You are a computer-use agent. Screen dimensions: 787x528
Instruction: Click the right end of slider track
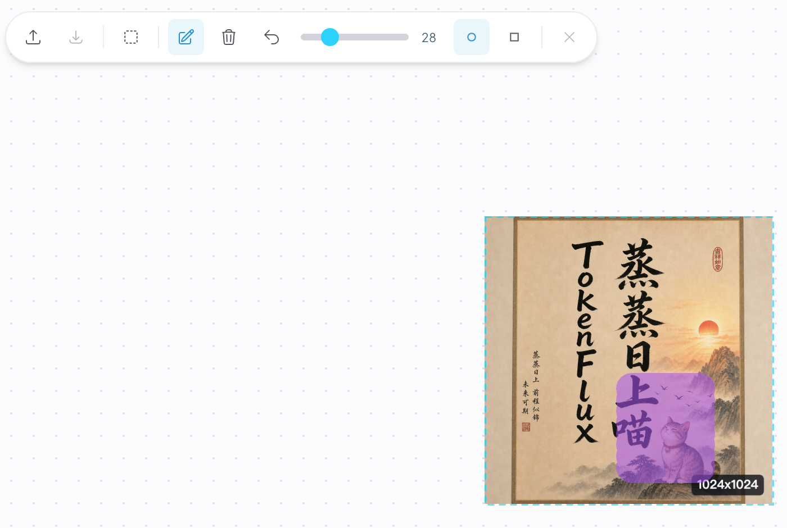(405, 37)
